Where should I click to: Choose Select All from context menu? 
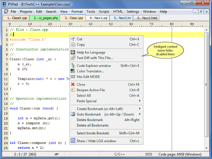tap(106, 95)
